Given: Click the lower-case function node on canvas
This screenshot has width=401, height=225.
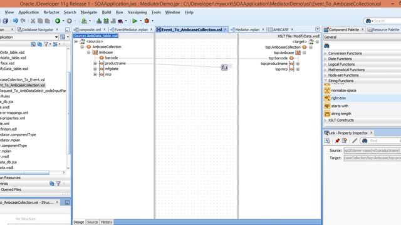Looking at the screenshot, I should [224, 67].
